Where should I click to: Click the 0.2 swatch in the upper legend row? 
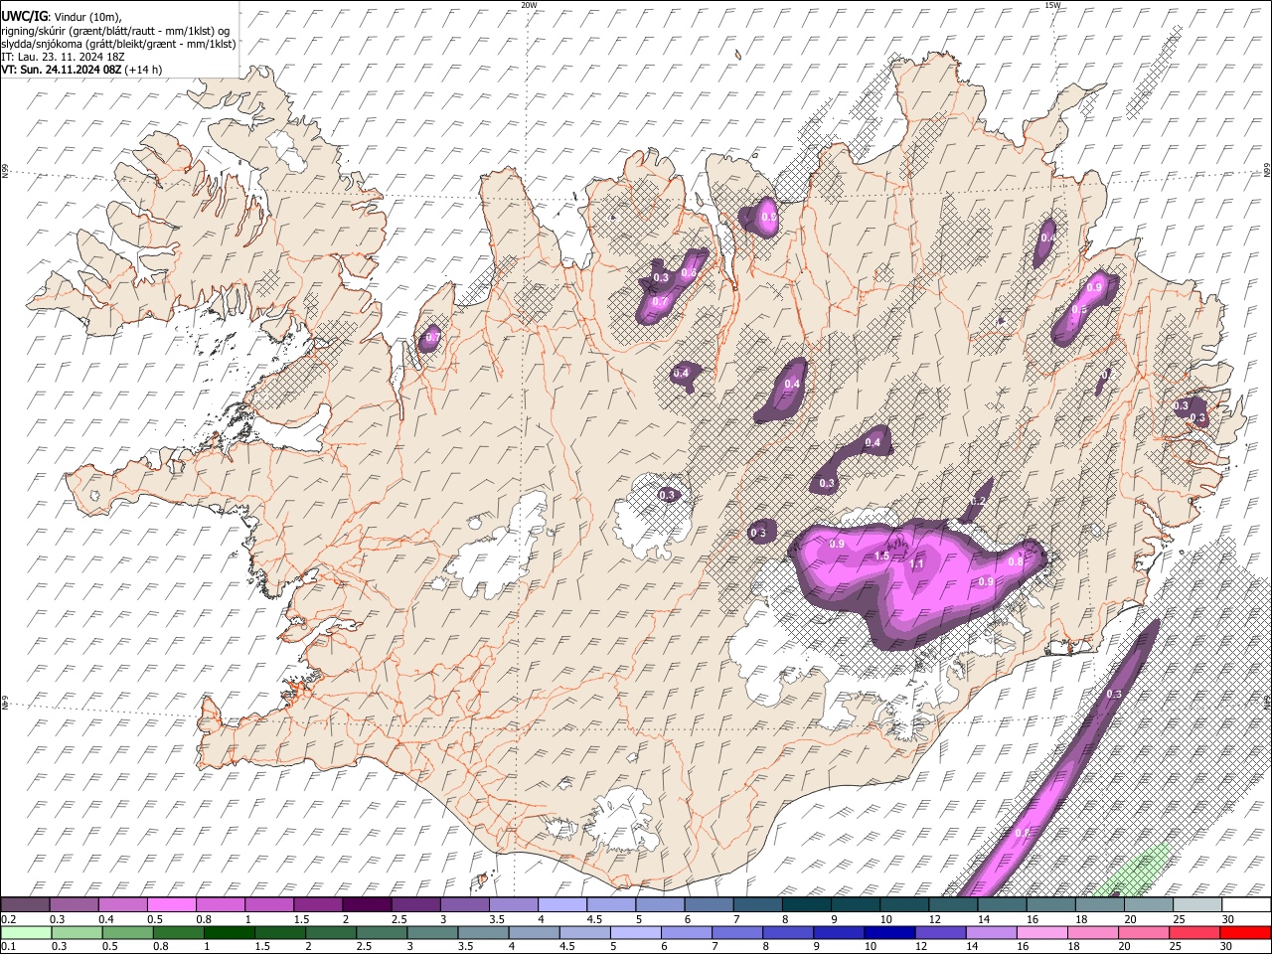pyautogui.click(x=25, y=905)
